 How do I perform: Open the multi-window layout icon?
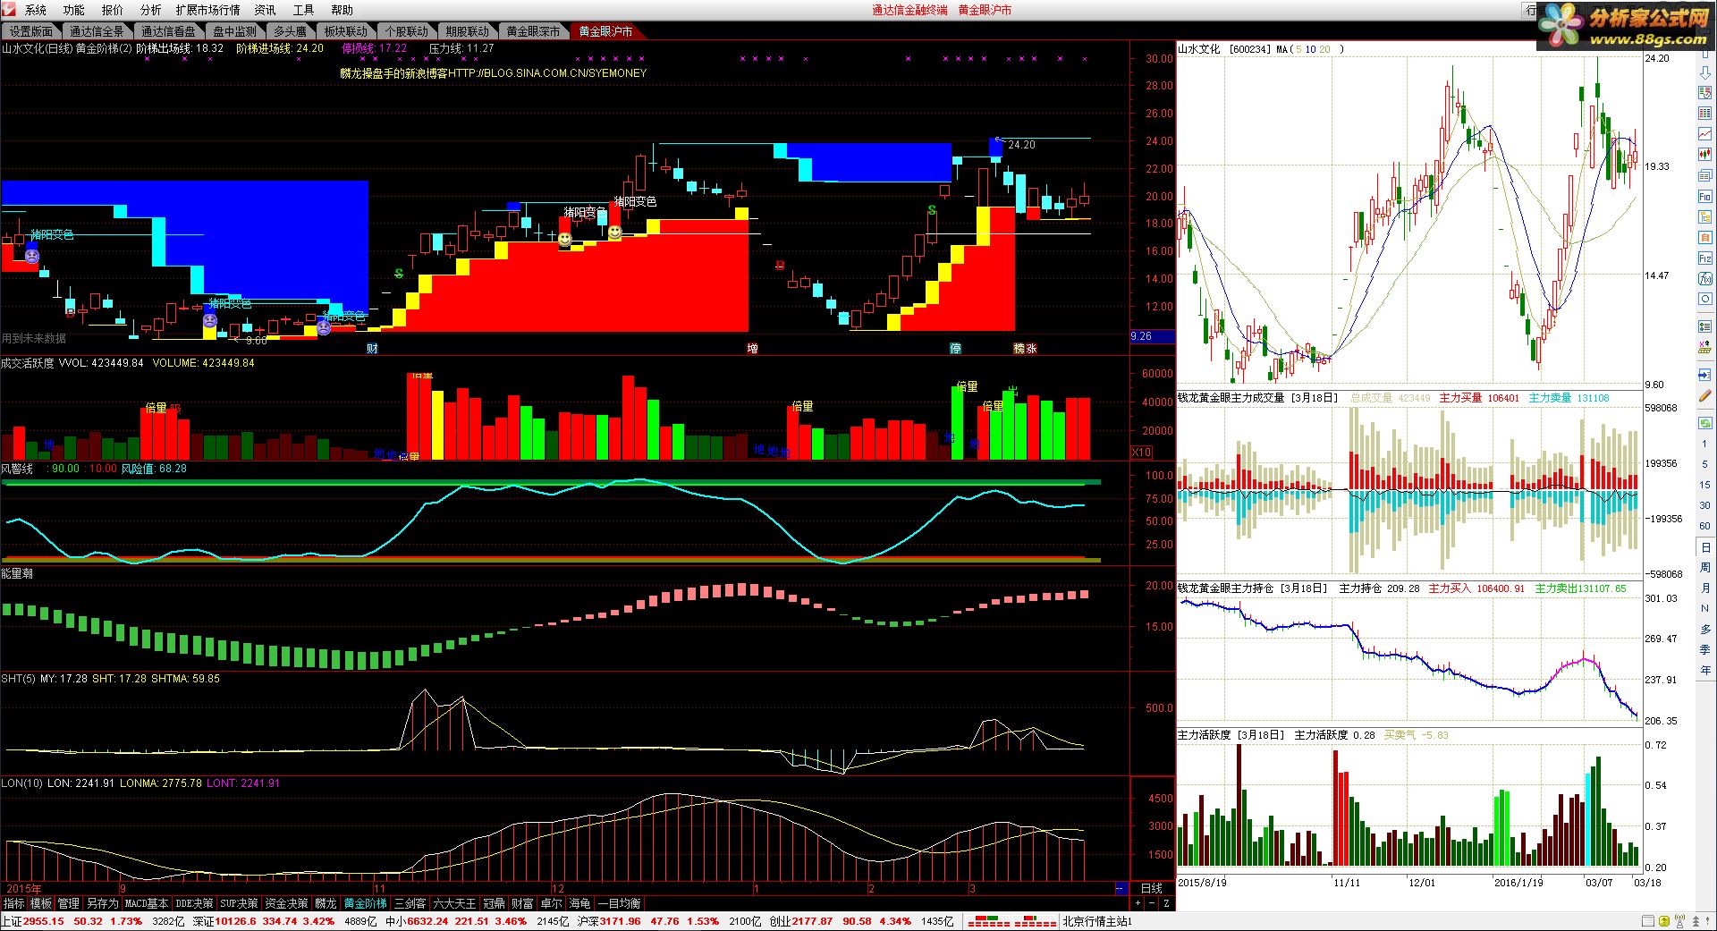point(1704,175)
